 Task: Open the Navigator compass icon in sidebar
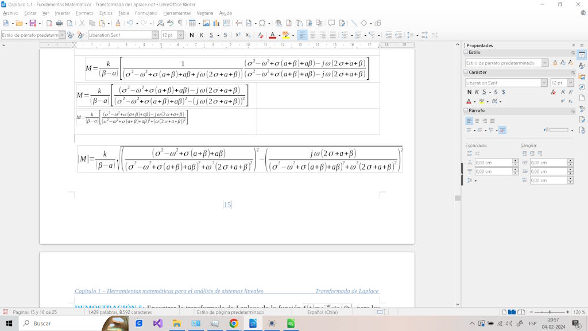(582, 87)
